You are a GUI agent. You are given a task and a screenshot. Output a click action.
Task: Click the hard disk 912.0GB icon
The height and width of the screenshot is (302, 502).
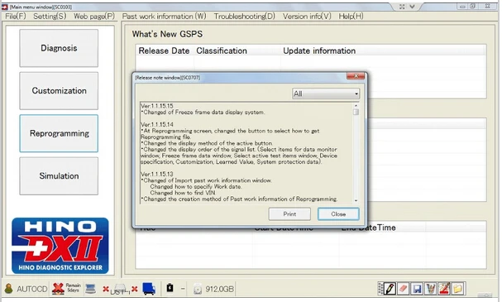pyautogui.click(x=198, y=290)
